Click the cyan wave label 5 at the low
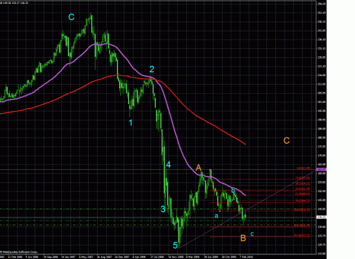The height and width of the screenshot is (259, 355). coord(176,245)
